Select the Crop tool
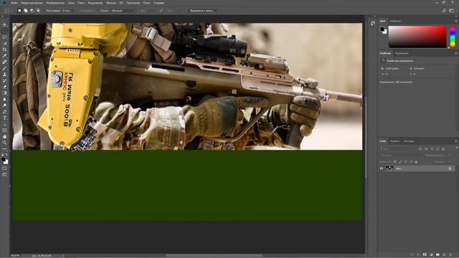The width and height of the screenshot is (459, 258). click(4, 49)
